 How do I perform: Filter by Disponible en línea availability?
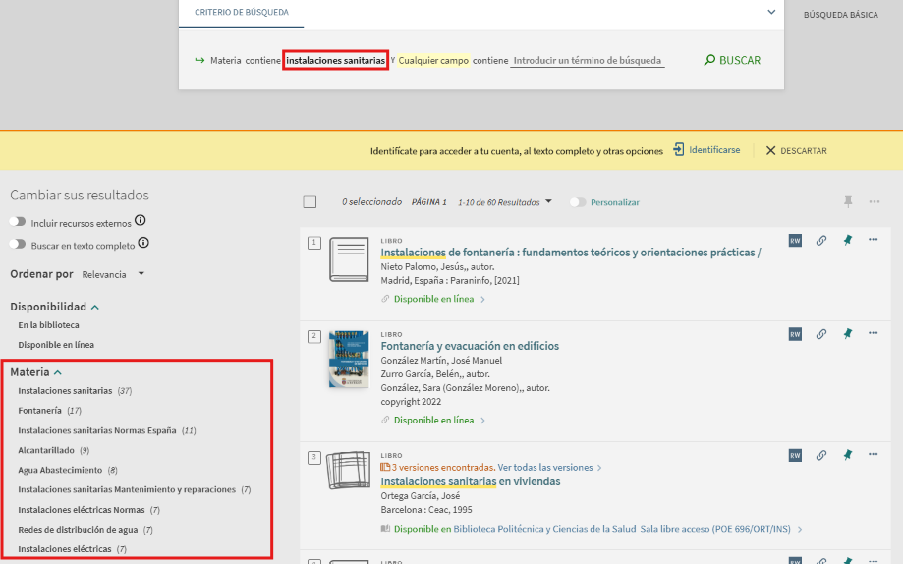click(56, 345)
